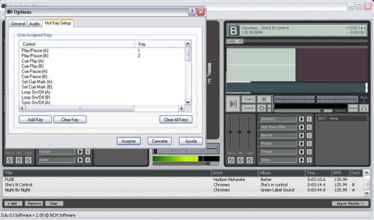Click the deck B play/pause button
Screen dimensions: 374x220
click(233, 104)
